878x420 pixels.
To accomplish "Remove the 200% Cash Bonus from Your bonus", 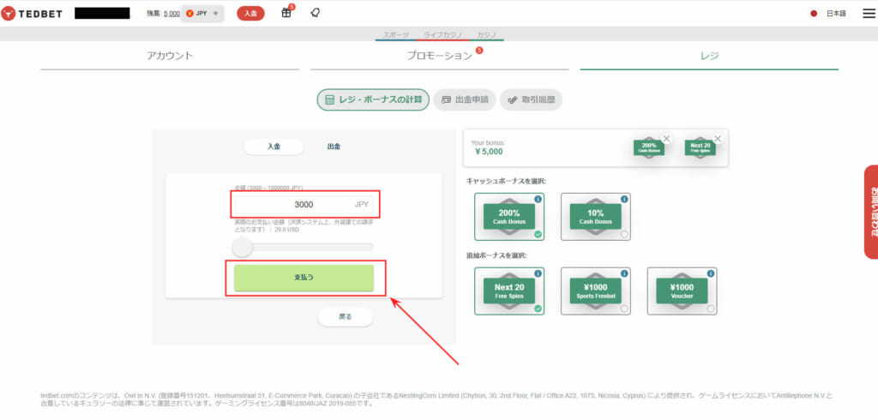I will click(x=665, y=138).
